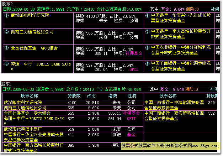Viewport: 223px width, 156px height.
Task: Click the 261.04 change value in 股东1 table
Action: (x=115, y=119)
